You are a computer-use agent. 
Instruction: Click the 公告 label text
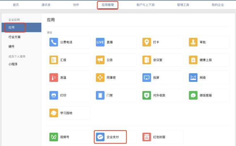[110, 60]
